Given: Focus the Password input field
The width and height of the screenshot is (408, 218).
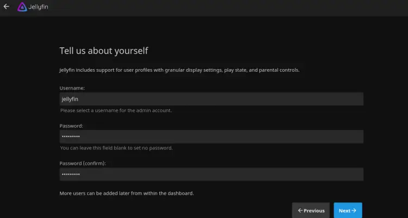Looking at the screenshot, I should point(211,136).
